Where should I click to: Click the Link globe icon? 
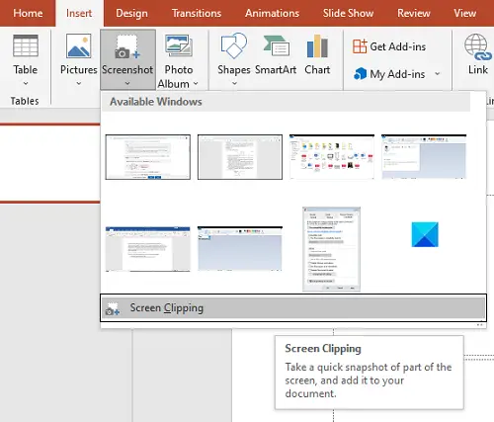tap(478, 46)
